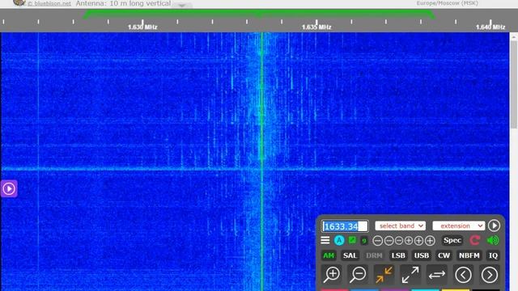Page waterfall left with circled left arrow
Screen dimensions: 518x291
click(463, 275)
